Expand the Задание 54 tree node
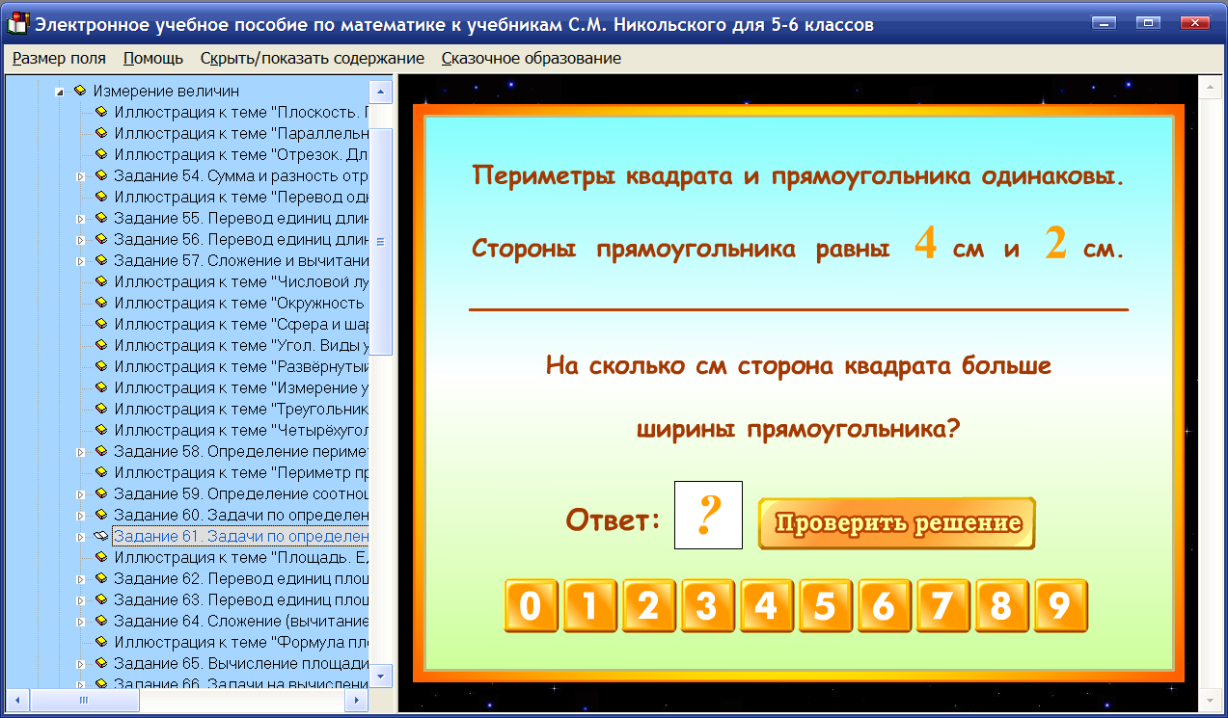Image resolution: width=1228 pixels, height=718 pixels. coord(81,175)
